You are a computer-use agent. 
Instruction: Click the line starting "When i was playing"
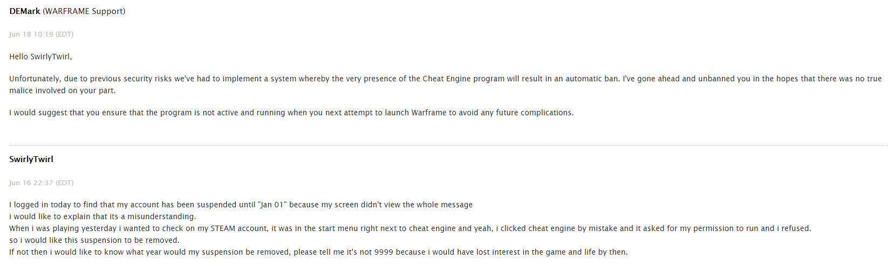coord(410,228)
